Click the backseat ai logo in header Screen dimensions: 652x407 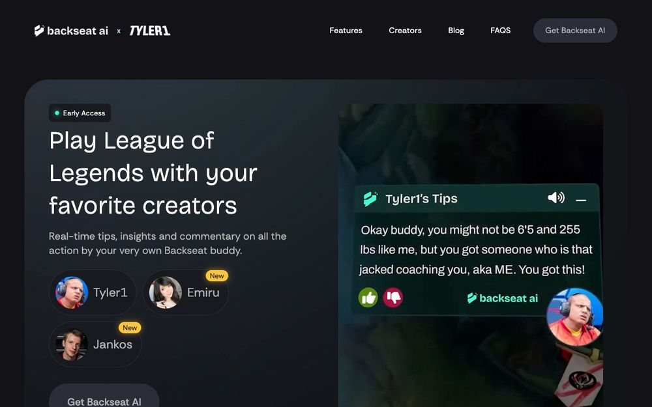point(71,31)
